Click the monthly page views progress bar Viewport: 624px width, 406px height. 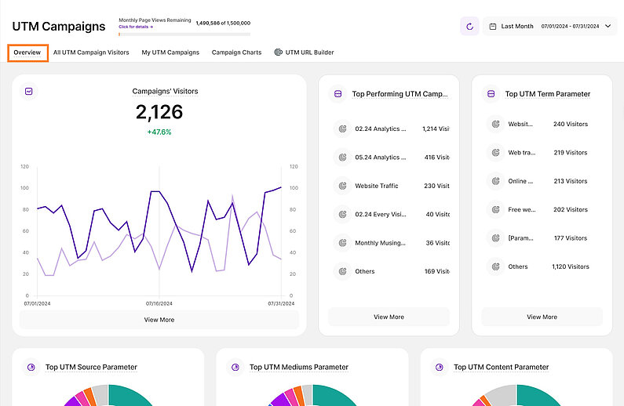[x=184, y=34]
